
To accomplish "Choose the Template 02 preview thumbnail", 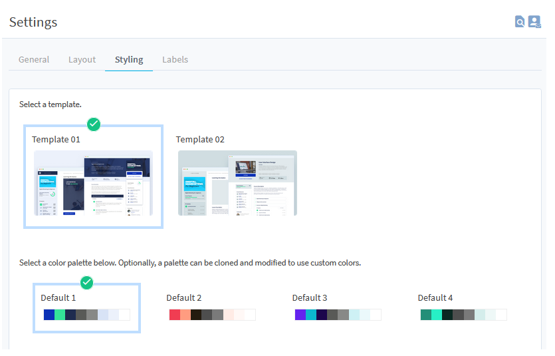I will point(237,183).
